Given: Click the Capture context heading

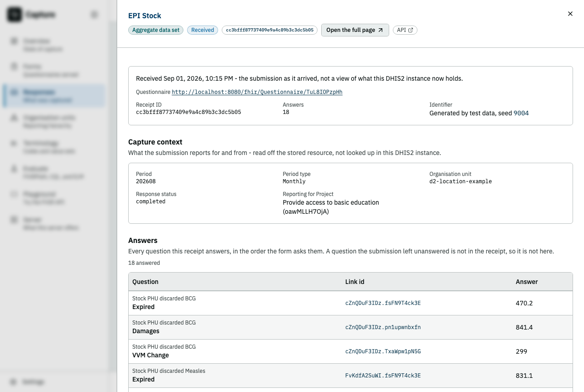Looking at the screenshot, I should [x=155, y=142].
